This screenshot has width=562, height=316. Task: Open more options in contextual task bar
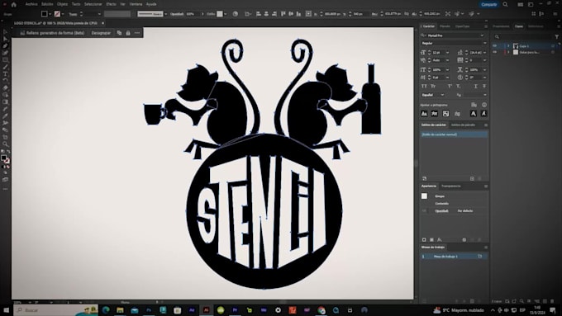tap(137, 33)
